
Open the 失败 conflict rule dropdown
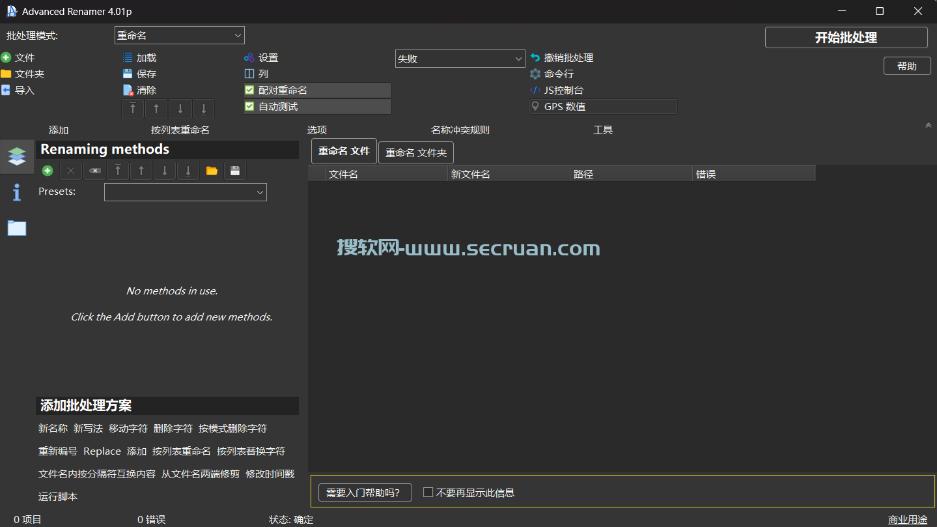(x=460, y=59)
